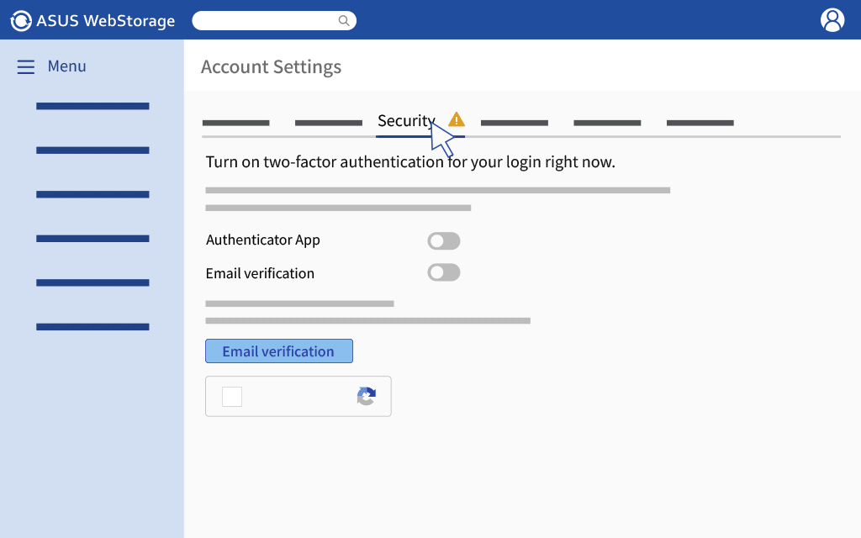Screen dimensions: 861x538
Task: Click the ASUS WebStorage logo icon
Action: tap(21, 21)
